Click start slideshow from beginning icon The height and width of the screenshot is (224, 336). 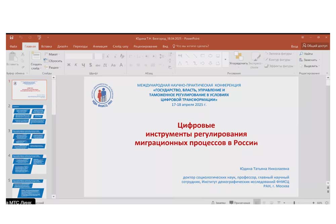click(x=39, y=38)
